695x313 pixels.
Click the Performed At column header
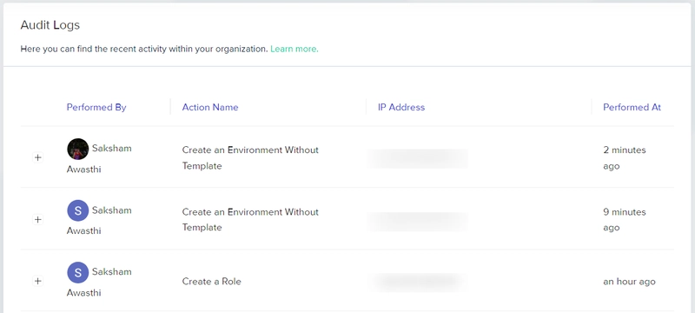632,107
